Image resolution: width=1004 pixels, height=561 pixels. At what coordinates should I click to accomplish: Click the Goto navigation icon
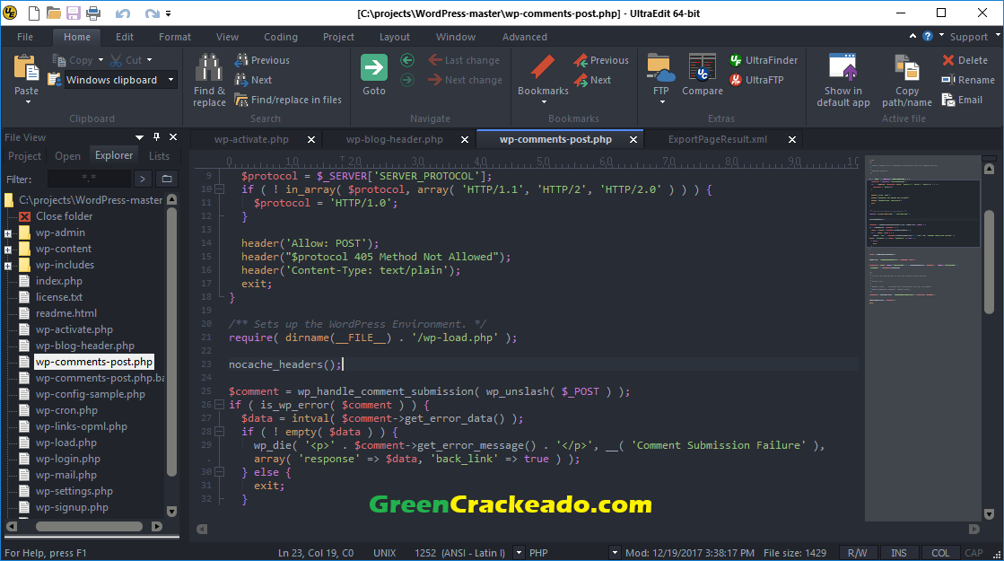(373, 66)
